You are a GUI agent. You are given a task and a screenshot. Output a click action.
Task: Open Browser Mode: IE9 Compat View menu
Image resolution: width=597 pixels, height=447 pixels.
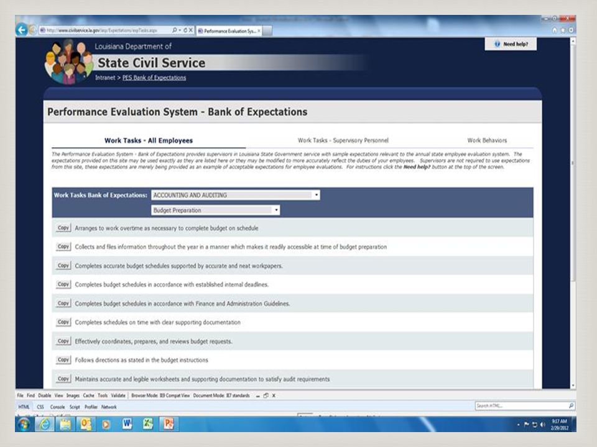coord(160,395)
